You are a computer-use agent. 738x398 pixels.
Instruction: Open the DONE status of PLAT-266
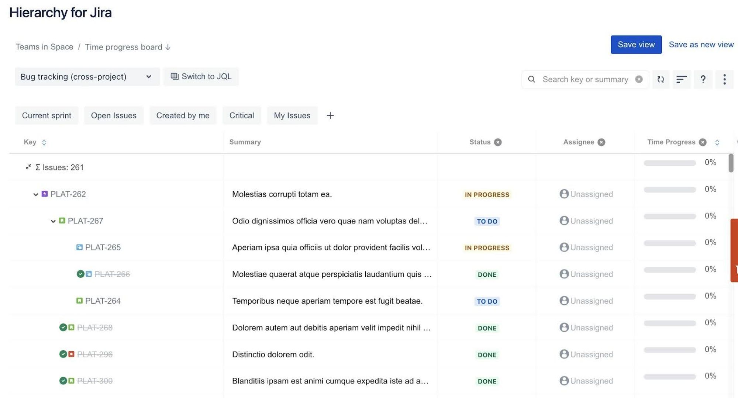click(x=487, y=274)
